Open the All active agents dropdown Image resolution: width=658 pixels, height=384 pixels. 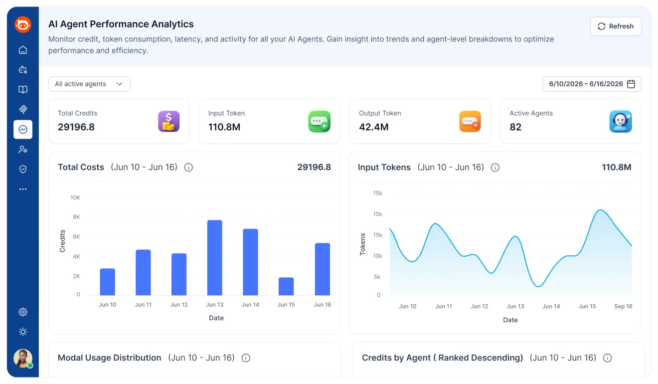(89, 84)
